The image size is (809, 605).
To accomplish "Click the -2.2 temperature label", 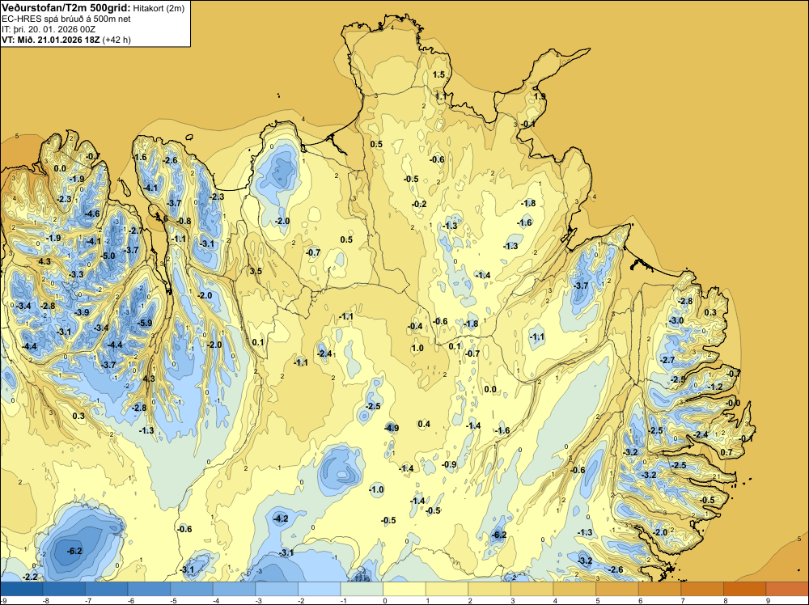I will pos(31,577).
